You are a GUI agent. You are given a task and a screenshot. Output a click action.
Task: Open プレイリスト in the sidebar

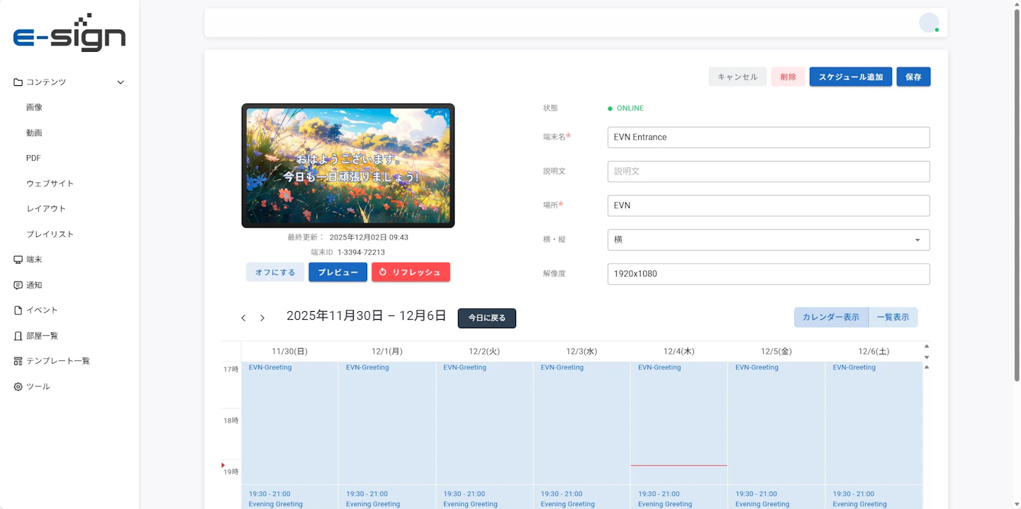(50, 234)
